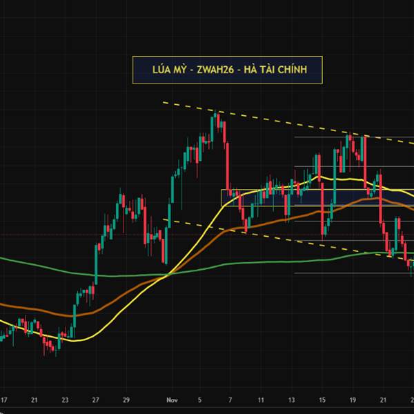Select the navy rectangle zone with yellow border
Viewport: 414px width, 414px height.
317,197
